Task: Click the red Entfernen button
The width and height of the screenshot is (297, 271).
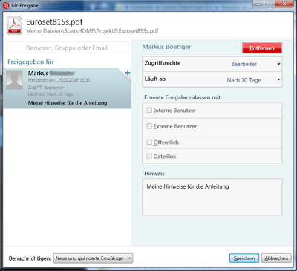Action: click(x=262, y=48)
